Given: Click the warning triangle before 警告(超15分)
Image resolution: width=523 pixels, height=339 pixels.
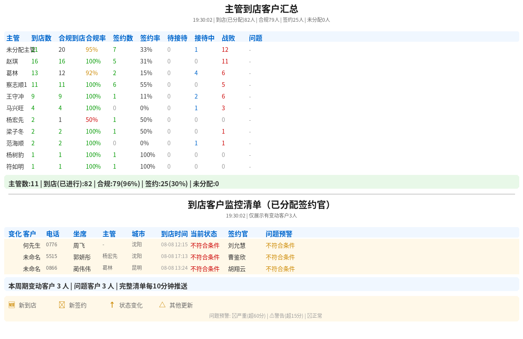Looking at the screenshot, I should (272, 316).
